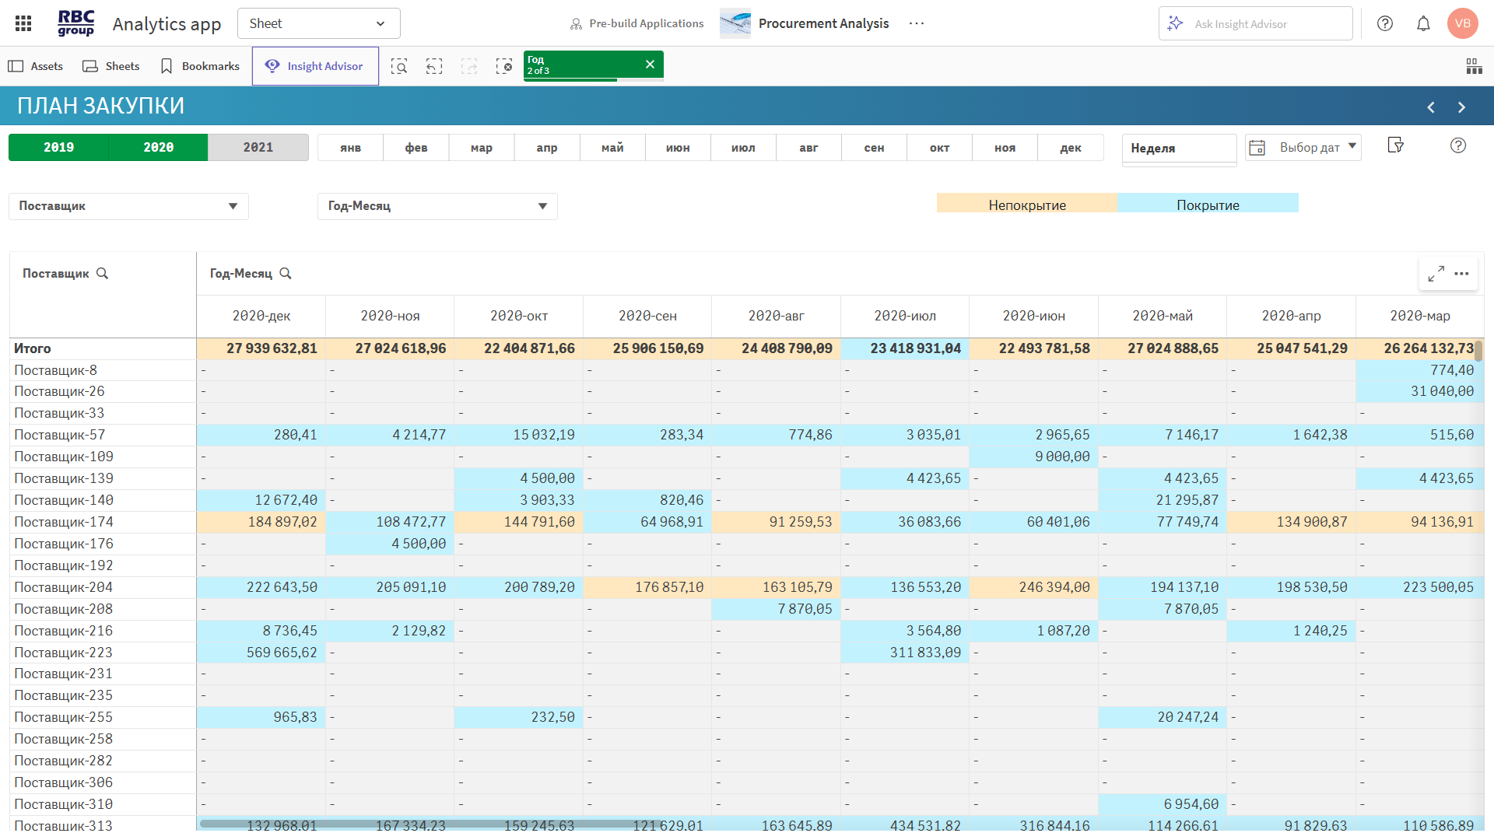Remove the Год selection chip
The height and width of the screenshot is (840, 1494).
650,65
